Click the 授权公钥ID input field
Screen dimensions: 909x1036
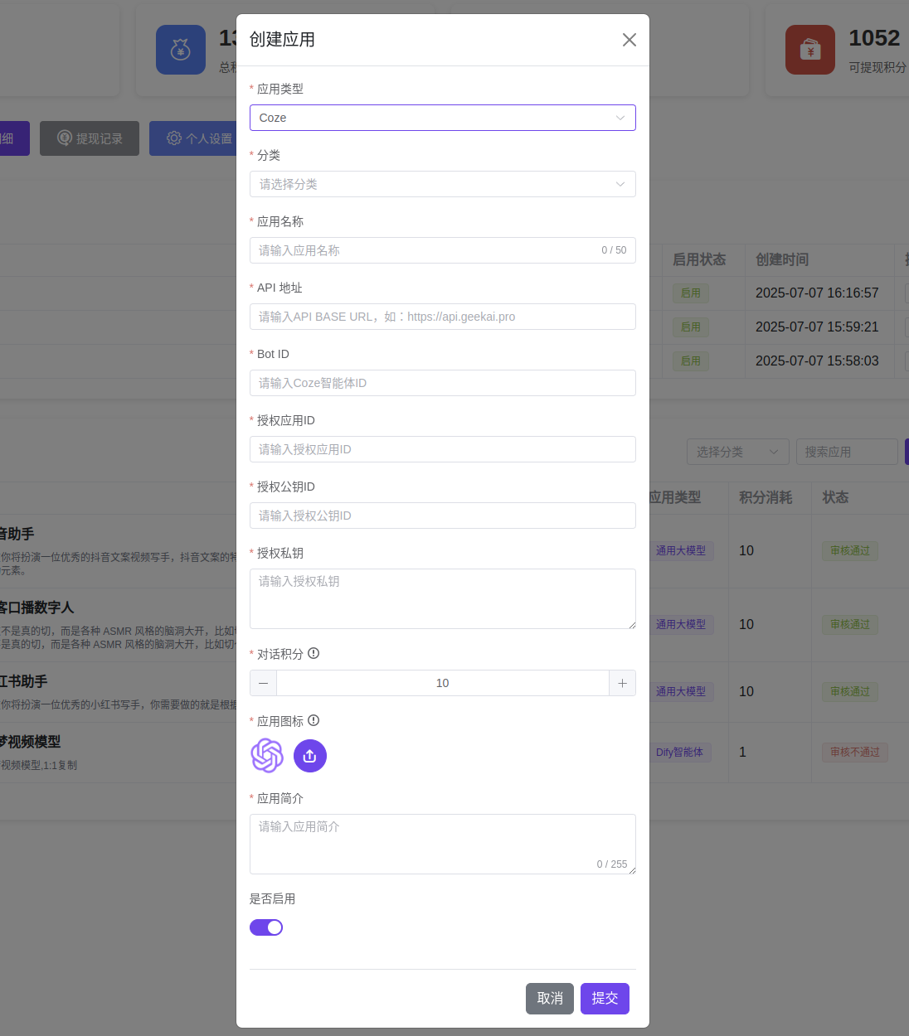(x=442, y=516)
